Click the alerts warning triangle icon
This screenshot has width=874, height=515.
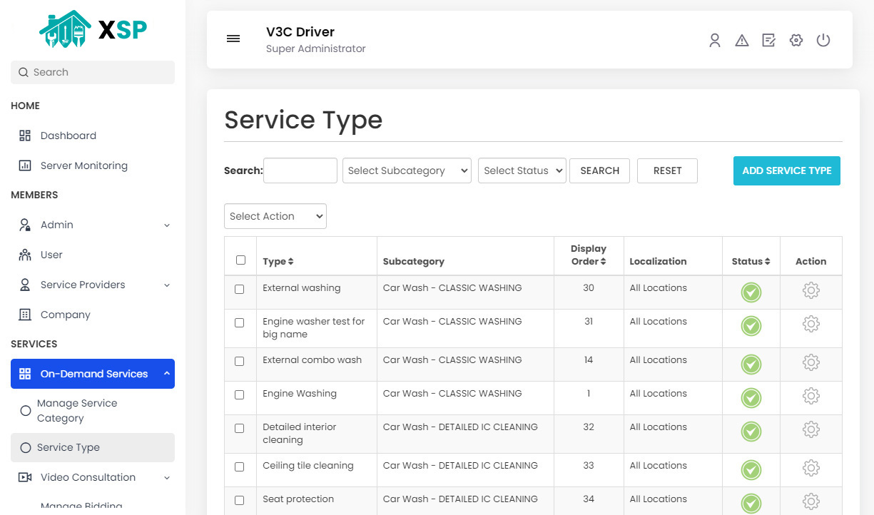[x=742, y=40]
